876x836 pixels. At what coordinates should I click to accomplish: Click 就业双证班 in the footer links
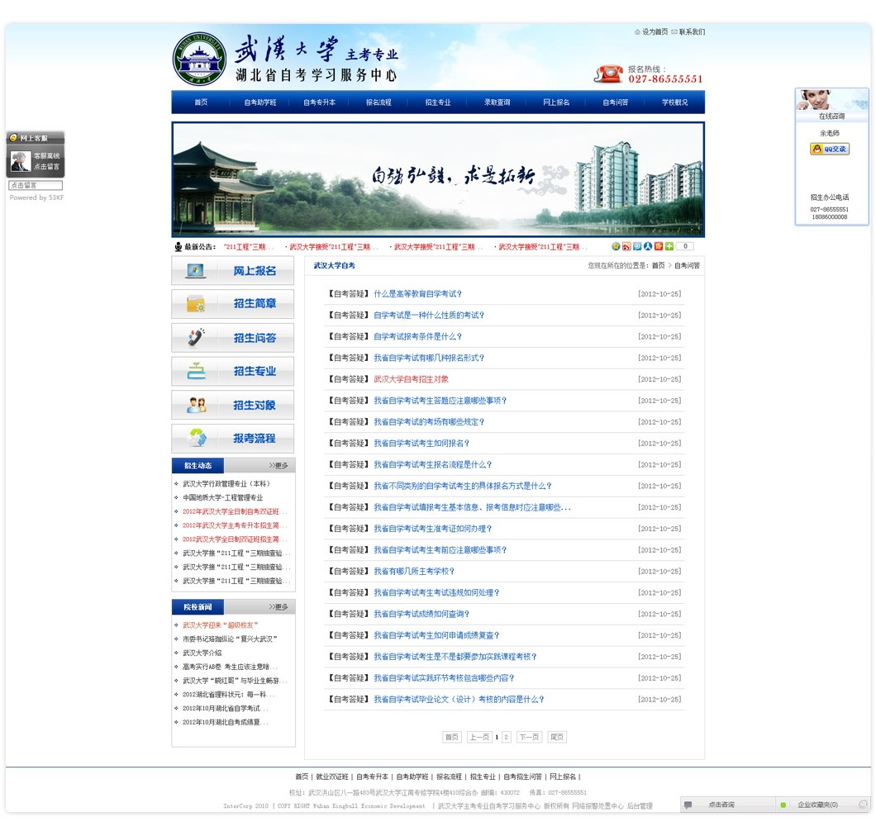[332, 777]
